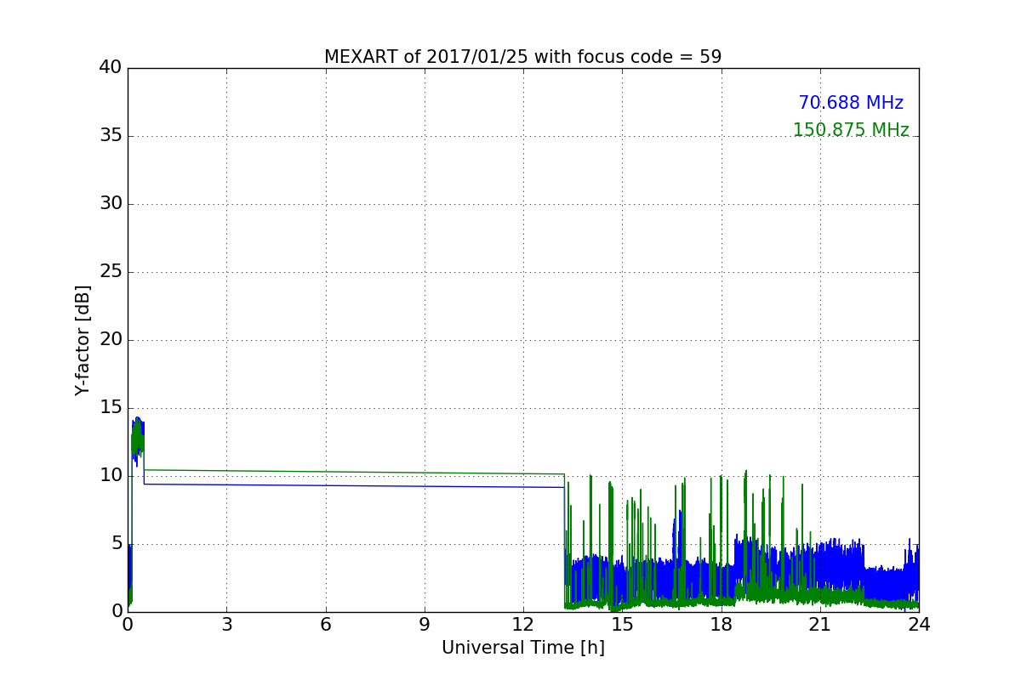Viewport: 1021px width, 680px height.
Task: Click the x-axis tick label '3'
Action: coord(227,625)
